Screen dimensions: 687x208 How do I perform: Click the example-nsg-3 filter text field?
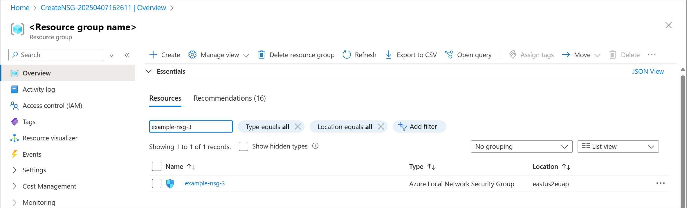pos(190,127)
